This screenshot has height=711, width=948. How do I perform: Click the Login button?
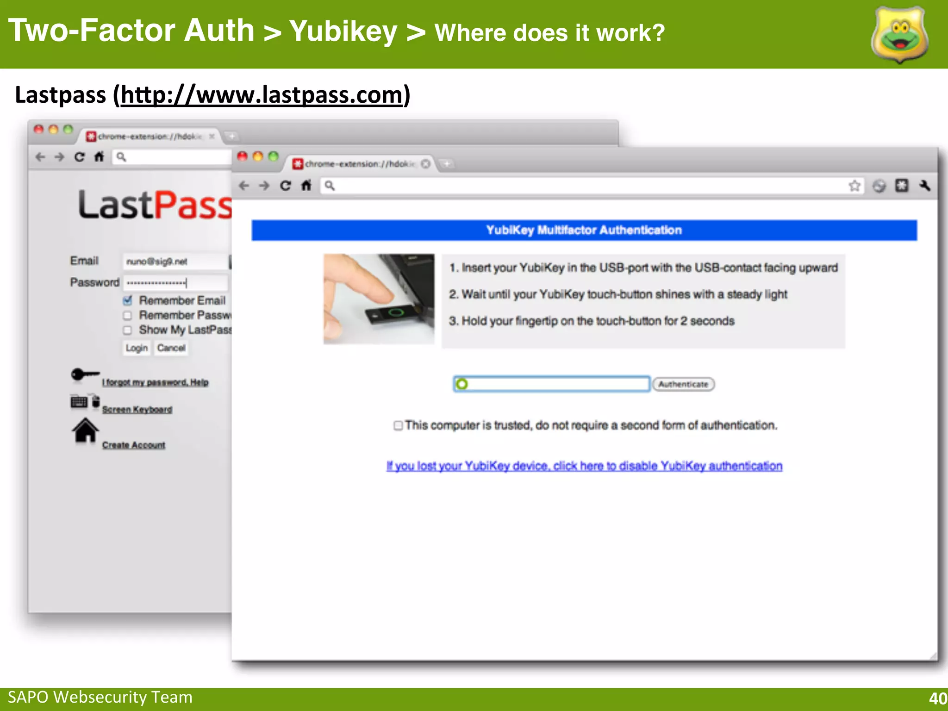click(x=137, y=348)
